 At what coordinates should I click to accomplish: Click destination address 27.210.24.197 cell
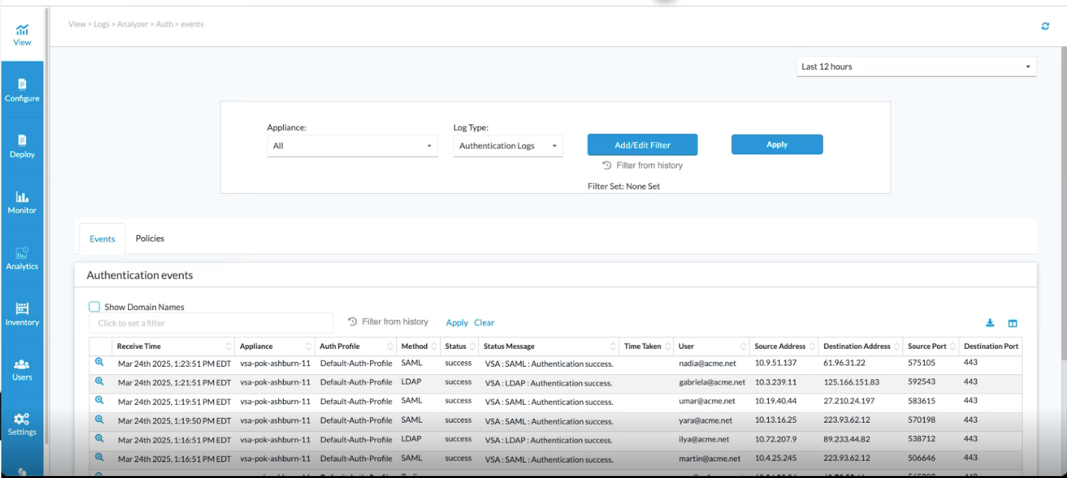click(x=849, y=401)
